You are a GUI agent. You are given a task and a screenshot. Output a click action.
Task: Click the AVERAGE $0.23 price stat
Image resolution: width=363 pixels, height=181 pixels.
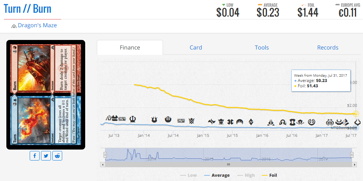(268, 10)
